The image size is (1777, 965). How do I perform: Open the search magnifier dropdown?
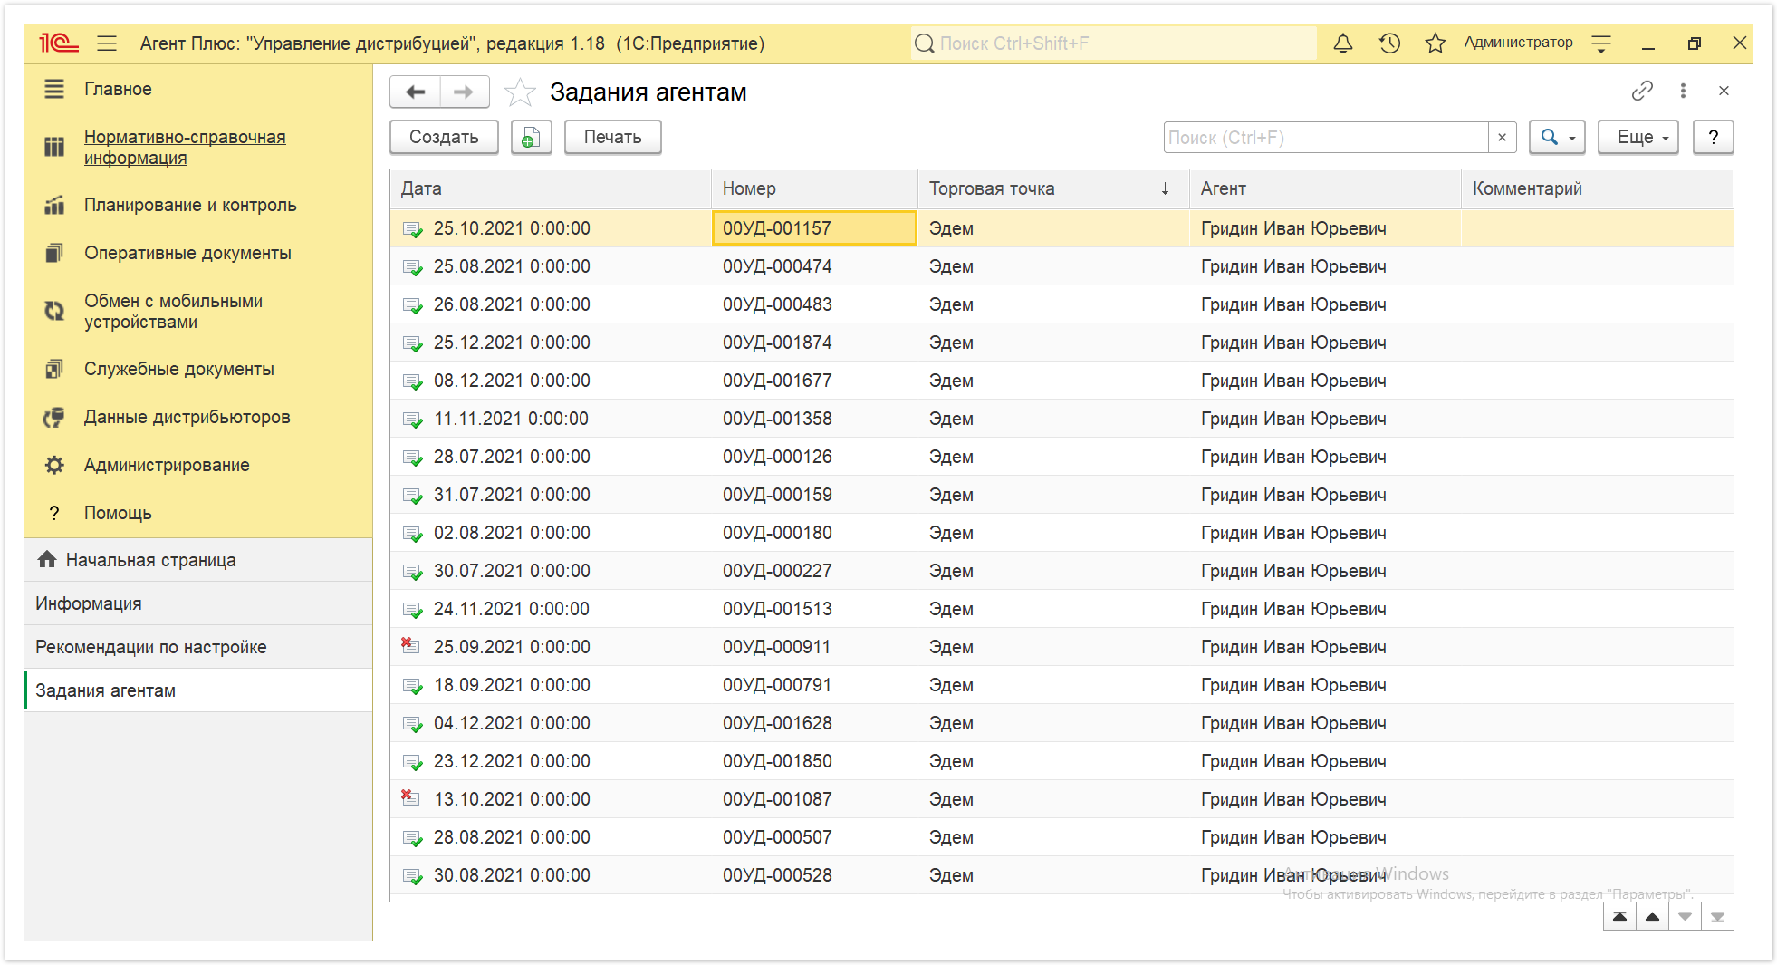tap(1557, 137)
